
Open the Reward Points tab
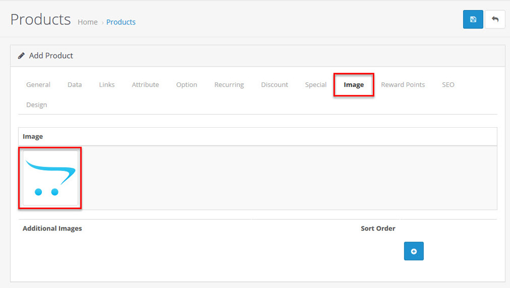[x=403, y=85]
